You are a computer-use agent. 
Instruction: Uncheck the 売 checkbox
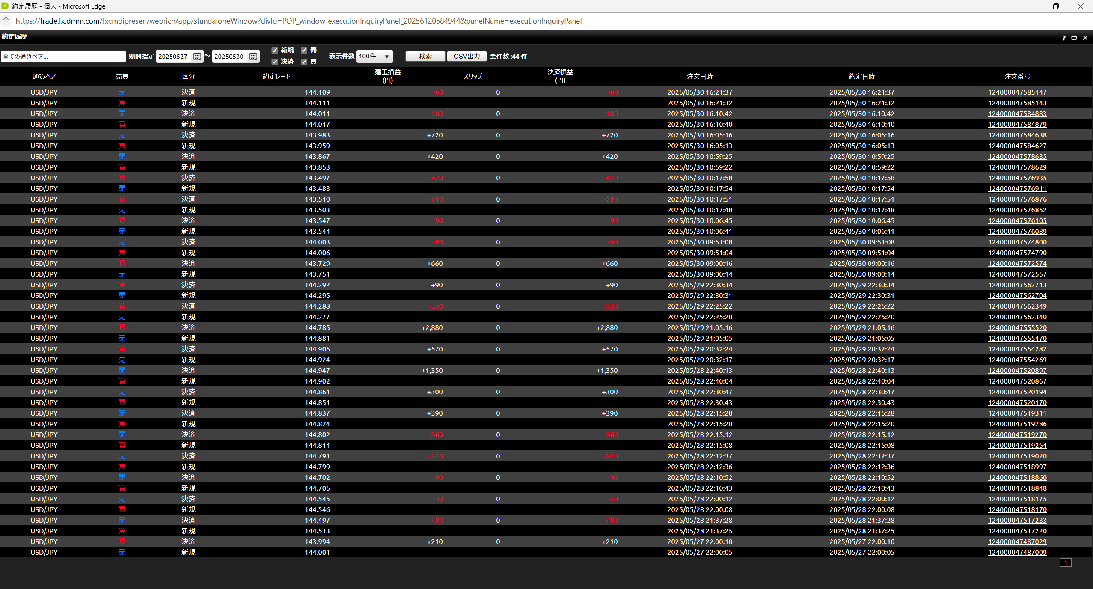point(304,50)
